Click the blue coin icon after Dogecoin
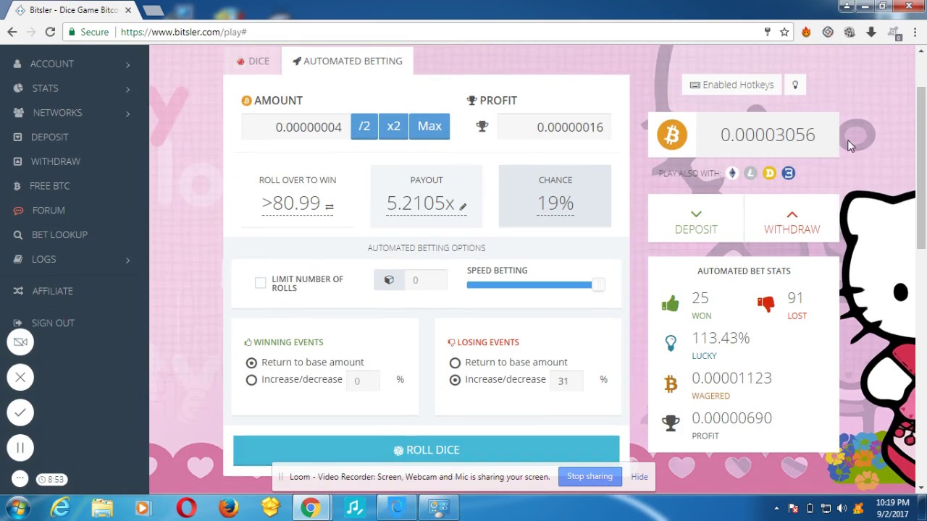Screen dimensions: 927x521 pos(788,173)
